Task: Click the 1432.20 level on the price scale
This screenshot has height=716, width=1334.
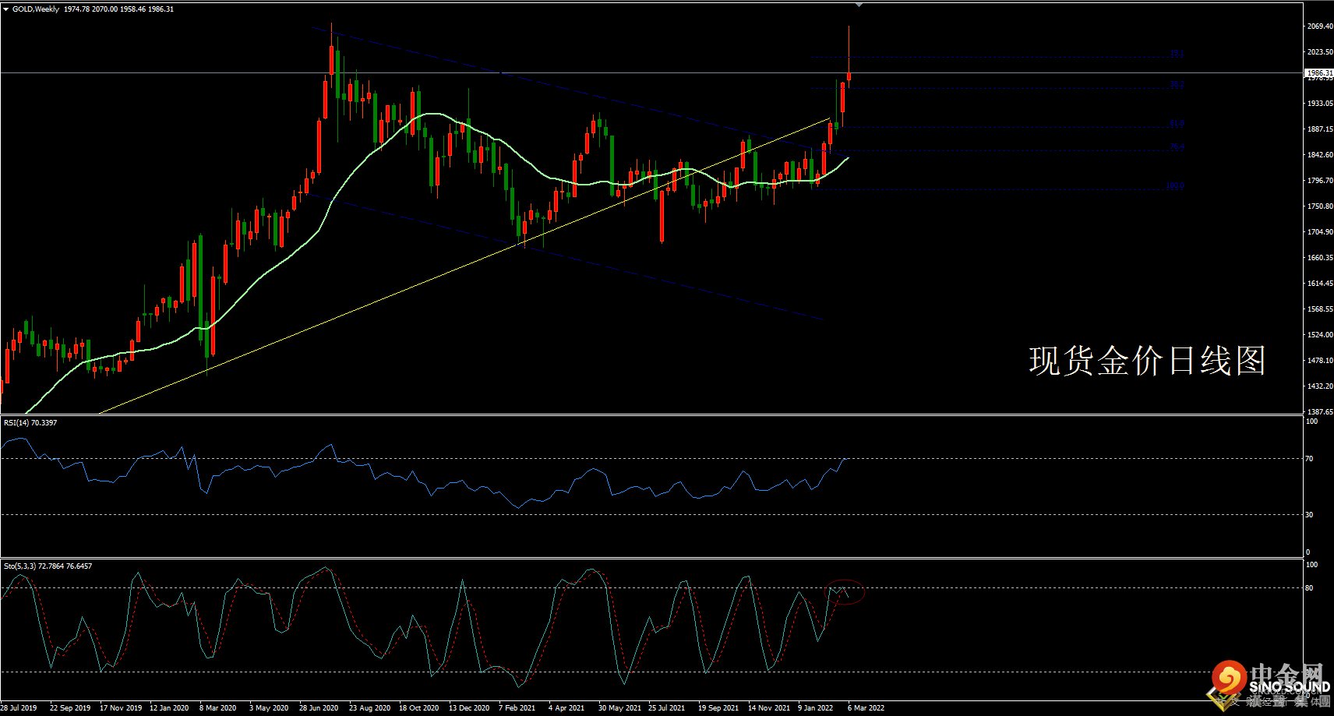Action: [1320, 386]
